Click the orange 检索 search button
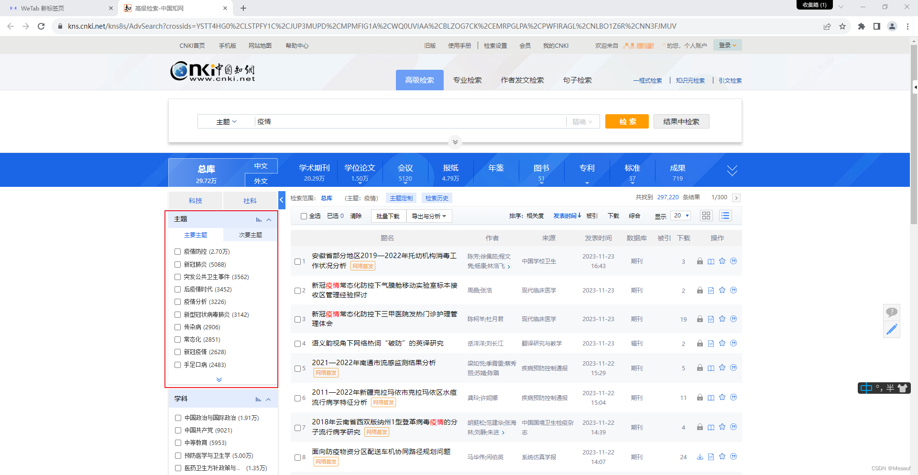Viewport: 918px width, 475px height. [x=627, y=121]
